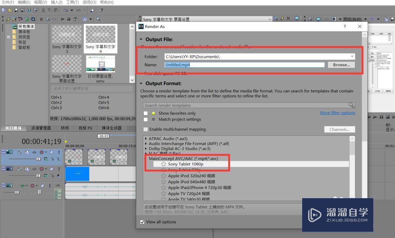Click the Make compositing parent icon on track 2
This screenshot has width=395, height=238.
tap(58, 176)
